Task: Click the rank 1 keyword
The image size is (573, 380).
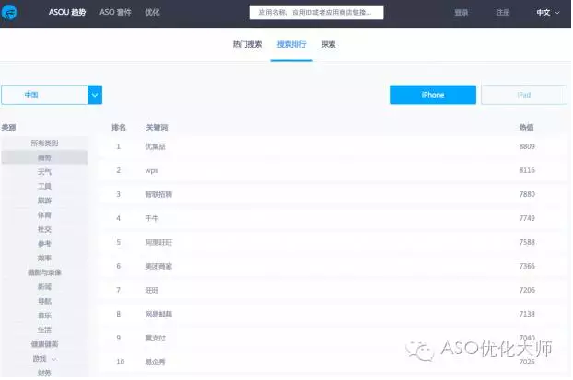Action: click(156, 146)
